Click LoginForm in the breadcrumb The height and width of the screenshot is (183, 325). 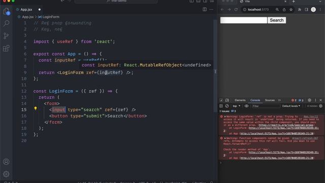(51, 17)
